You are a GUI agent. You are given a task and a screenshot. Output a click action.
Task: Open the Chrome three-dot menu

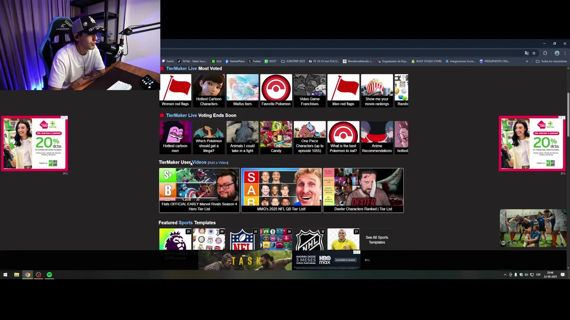coord(565,53)
